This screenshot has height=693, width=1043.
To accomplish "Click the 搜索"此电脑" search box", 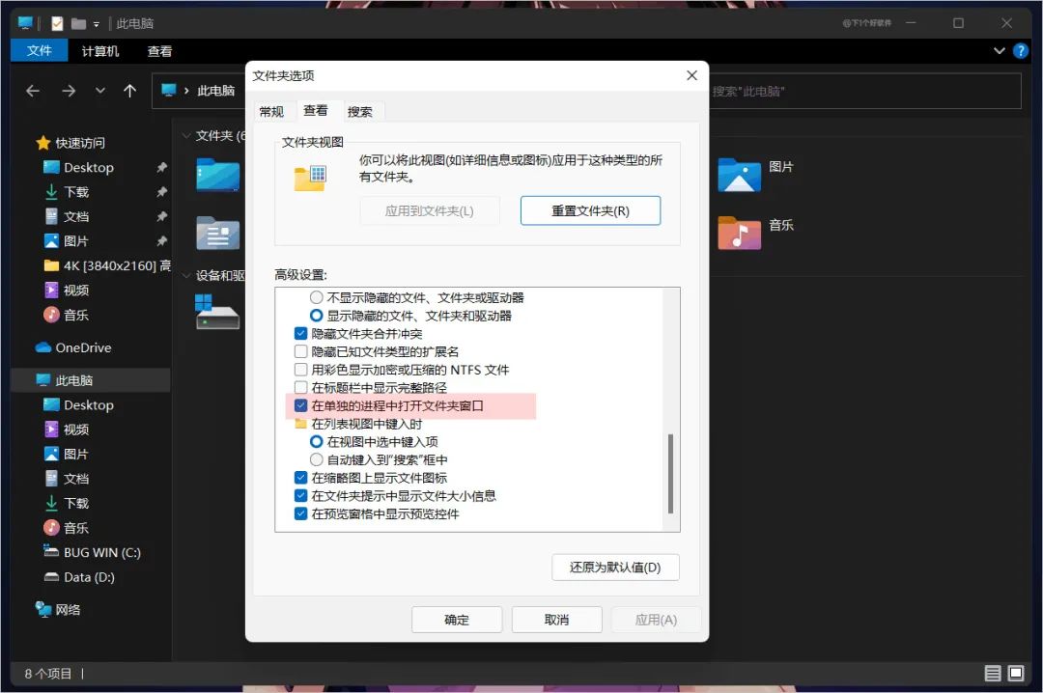I will [x=864, y=91].
